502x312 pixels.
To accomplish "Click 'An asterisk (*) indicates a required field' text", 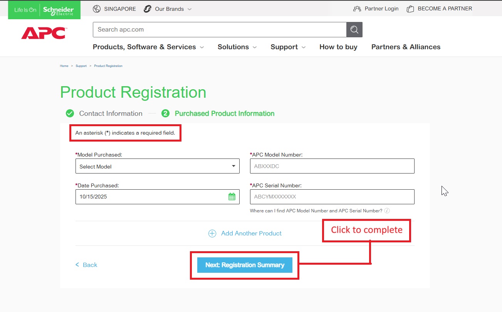I will [x=125, y=133].
